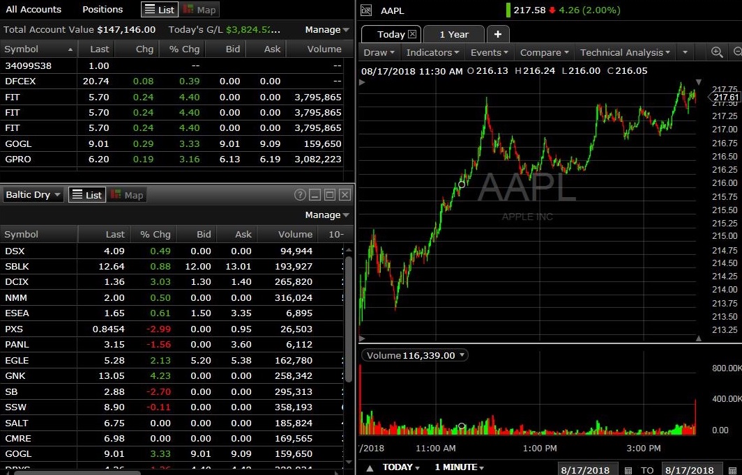Switch account positions to List view

[160, 10]
